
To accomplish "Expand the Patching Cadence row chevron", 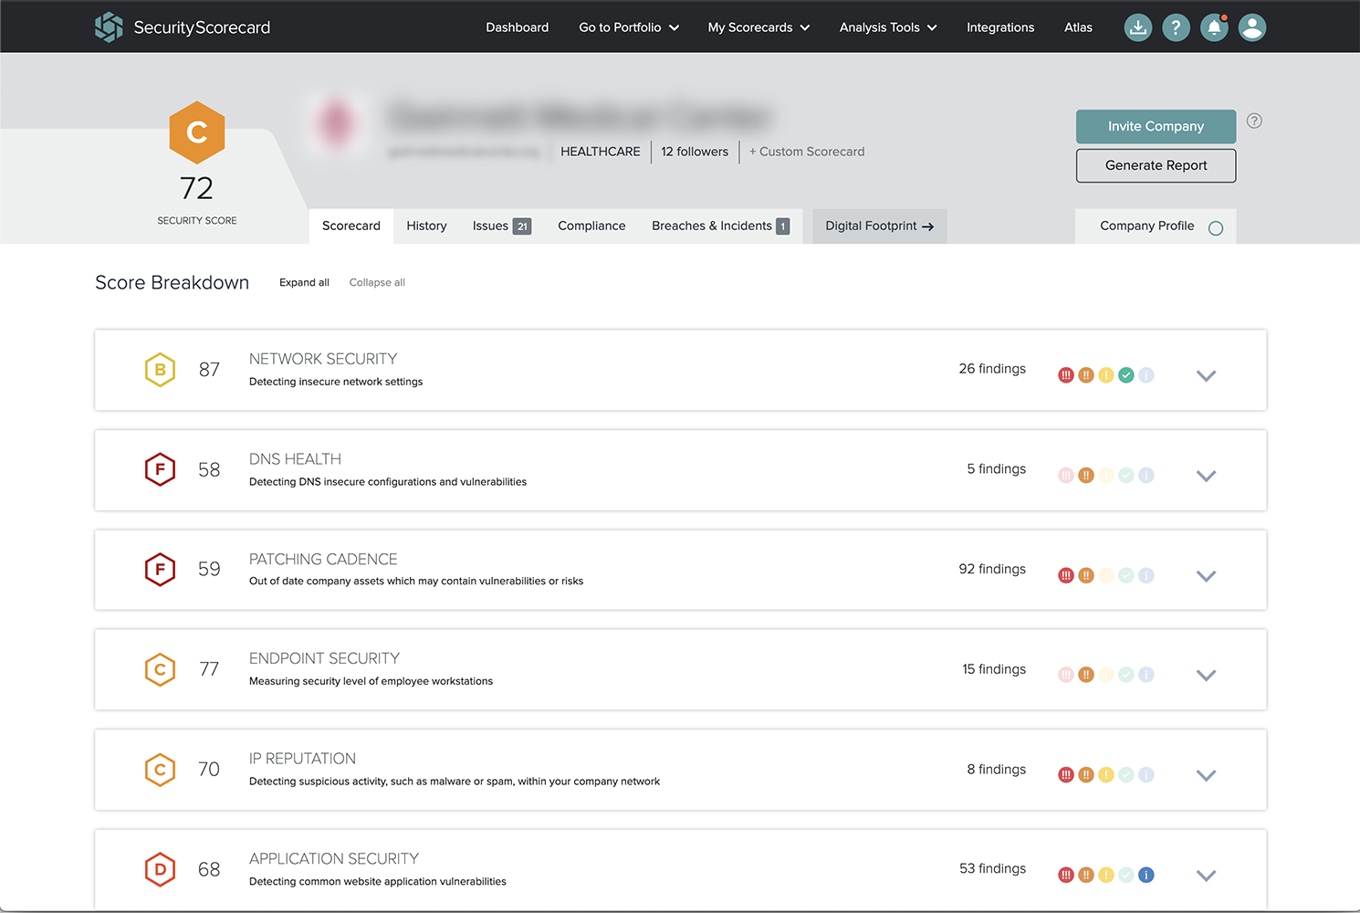I will pyautogui.click(x=1206, y=576).
